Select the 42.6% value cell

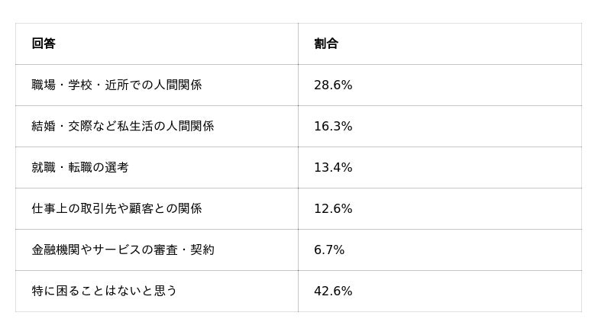pyautogui.click(x=440, y=291)
